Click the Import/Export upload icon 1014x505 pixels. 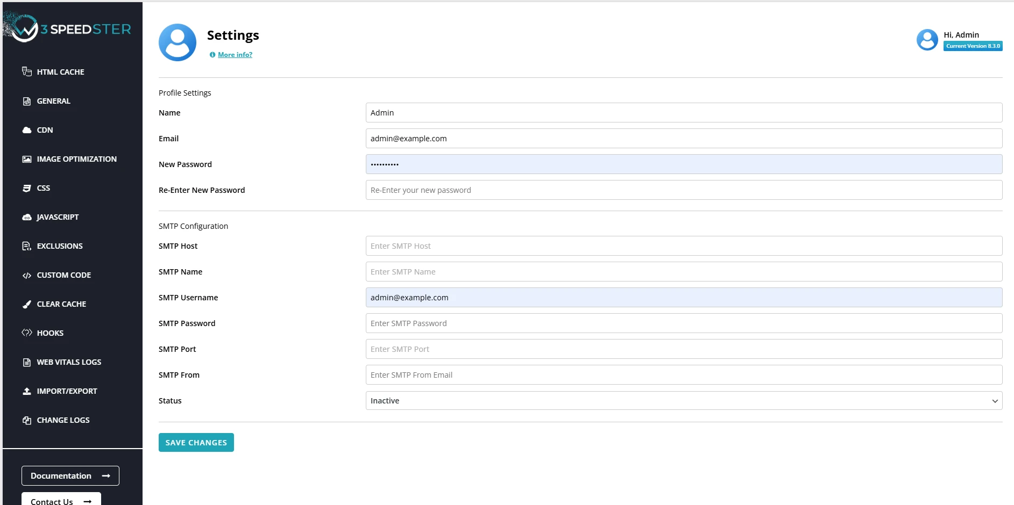(26, 391)
